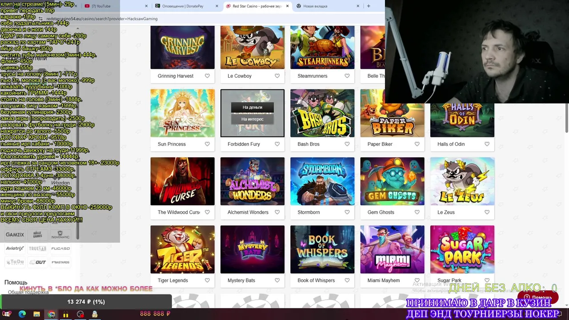
Task: Click the 13 274 ₽ (1%) donation progress bar
Action: (x=86, y=302)
